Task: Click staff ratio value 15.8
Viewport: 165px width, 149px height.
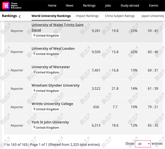Action: (115, 52)
